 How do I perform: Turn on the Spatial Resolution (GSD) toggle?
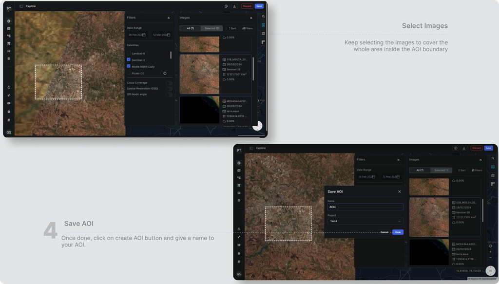coord(169,88)
